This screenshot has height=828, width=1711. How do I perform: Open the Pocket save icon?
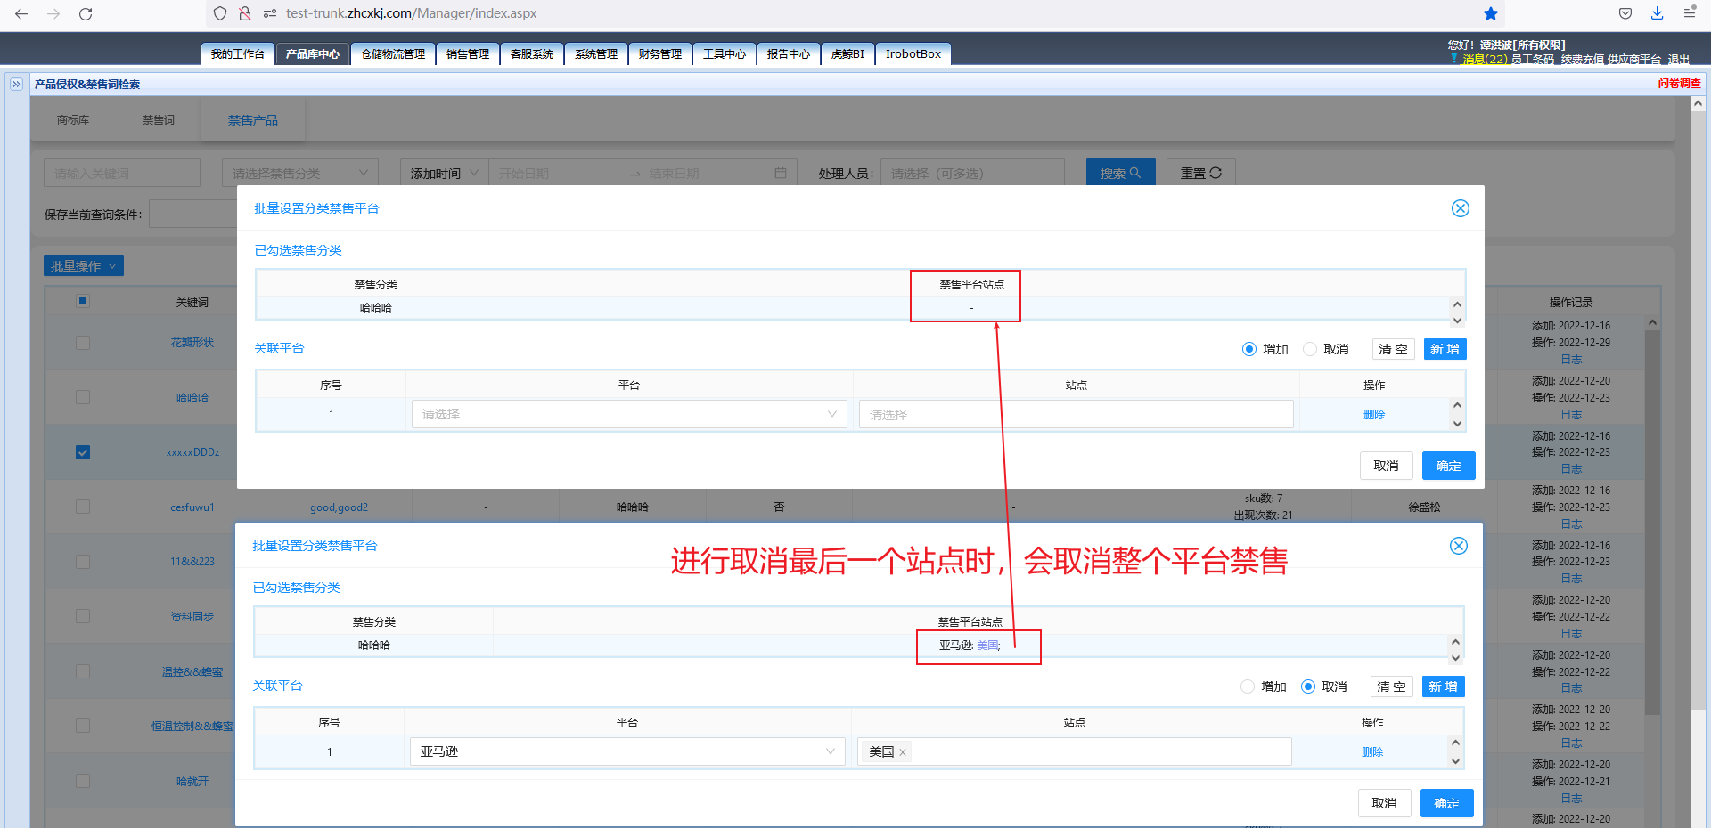click(x=1625, y=13)
